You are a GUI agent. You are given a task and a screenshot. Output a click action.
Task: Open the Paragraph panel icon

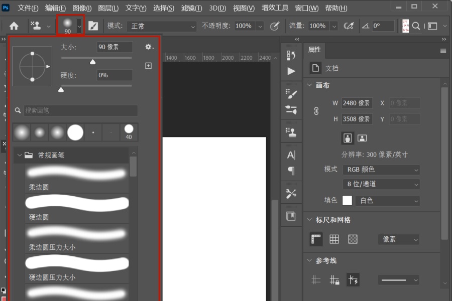[291, 171]
